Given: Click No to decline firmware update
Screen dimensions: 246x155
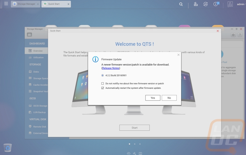Looking at the screenshot, I should (169, 98).
